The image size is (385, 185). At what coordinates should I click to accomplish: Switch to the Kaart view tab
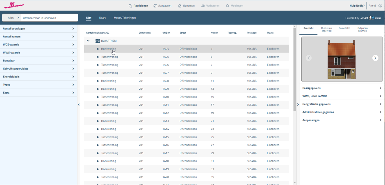point(102,18)
